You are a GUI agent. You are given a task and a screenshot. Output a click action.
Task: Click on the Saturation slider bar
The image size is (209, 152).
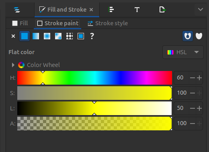click(94, 93)
